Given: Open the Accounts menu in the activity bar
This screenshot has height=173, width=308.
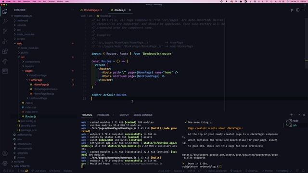Looking at the screenshot, I should [5, 153].
